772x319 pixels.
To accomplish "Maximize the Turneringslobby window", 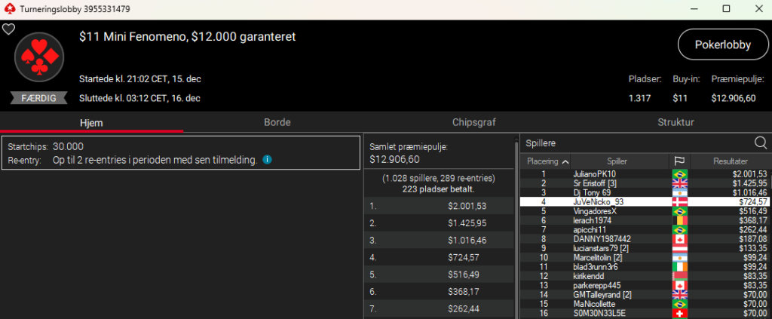I will 726,8.
